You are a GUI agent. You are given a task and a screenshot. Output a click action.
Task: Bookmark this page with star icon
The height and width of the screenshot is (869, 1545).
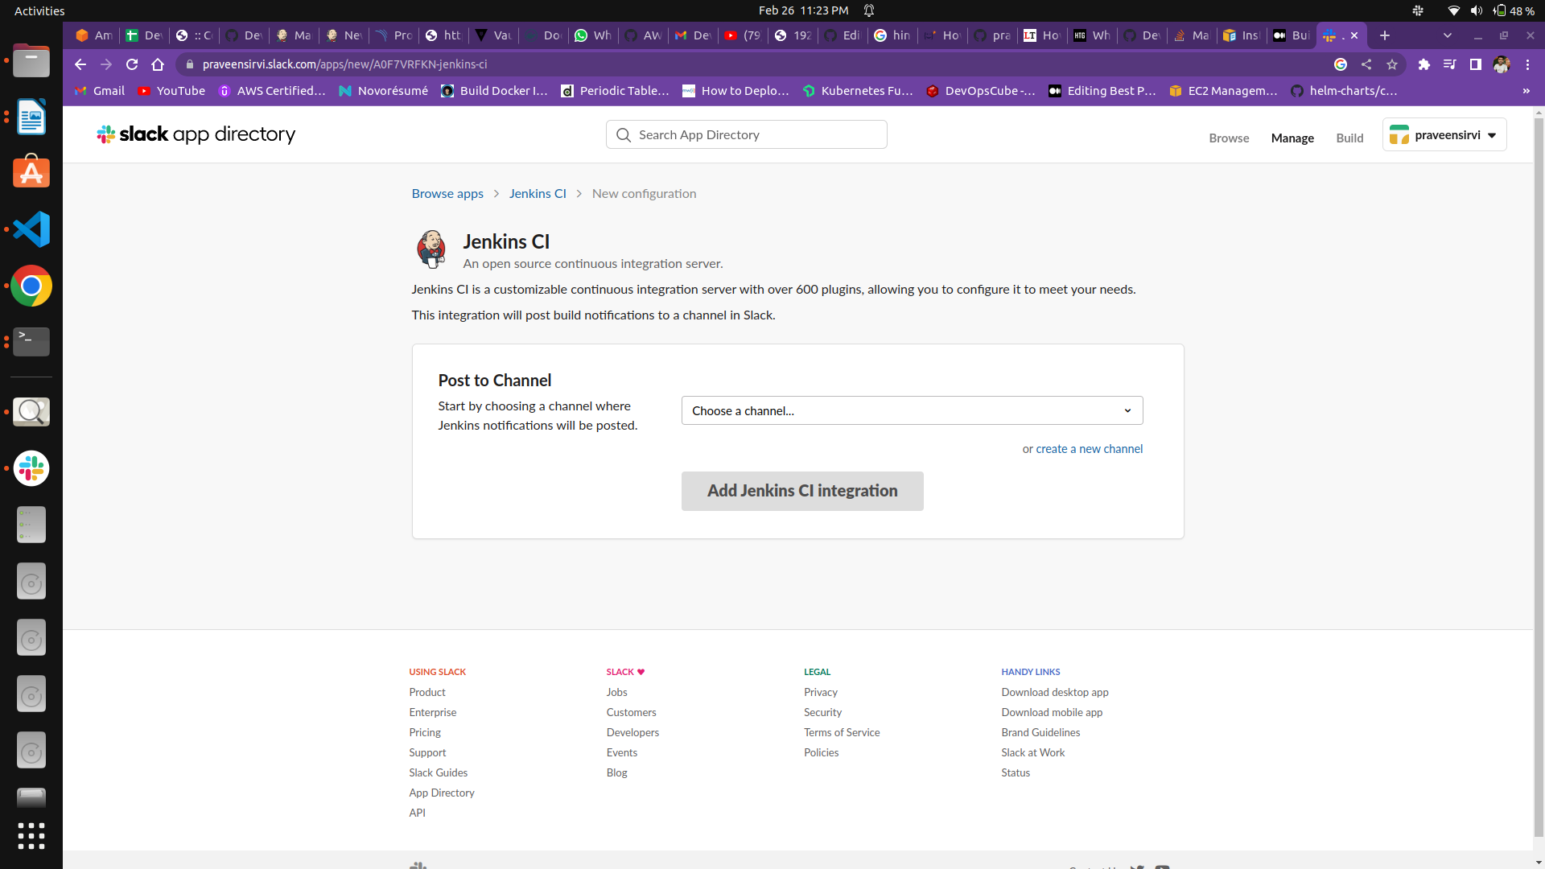coord(1392,64)
